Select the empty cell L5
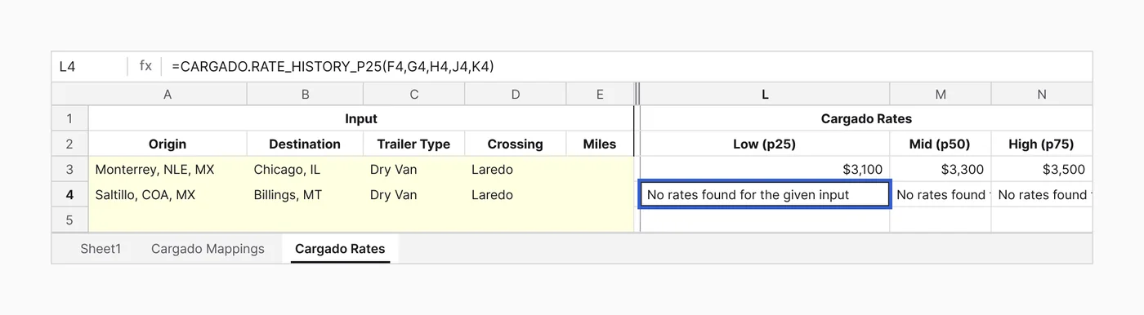Image resolution: width=1144 pixels, height=315 pixels. pyautogui.click(x=765, y=220)
